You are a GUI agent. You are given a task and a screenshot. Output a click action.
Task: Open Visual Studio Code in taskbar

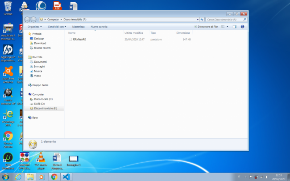[66, 176]
